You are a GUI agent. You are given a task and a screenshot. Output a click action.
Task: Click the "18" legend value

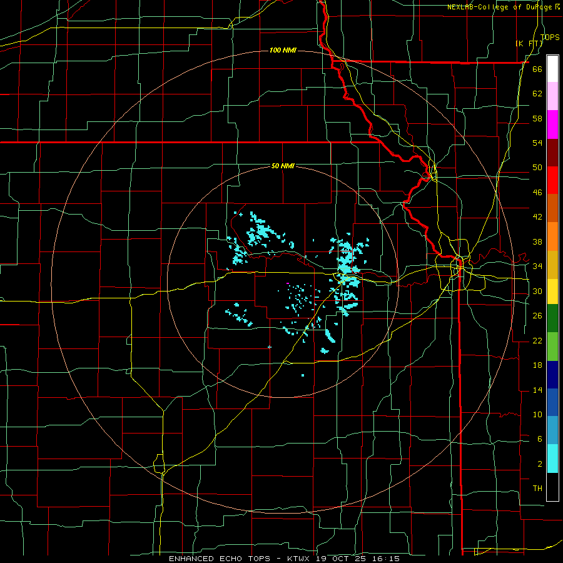point(537,365)
